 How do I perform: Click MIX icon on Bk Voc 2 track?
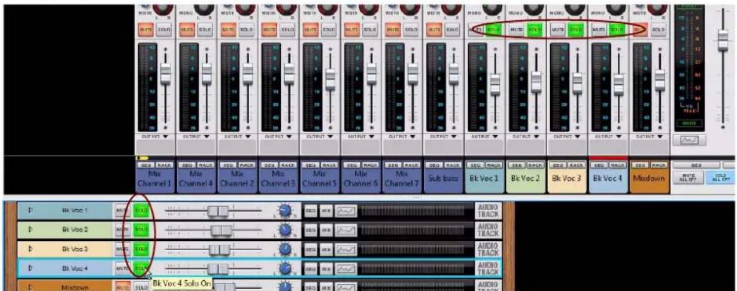point(326,229)
